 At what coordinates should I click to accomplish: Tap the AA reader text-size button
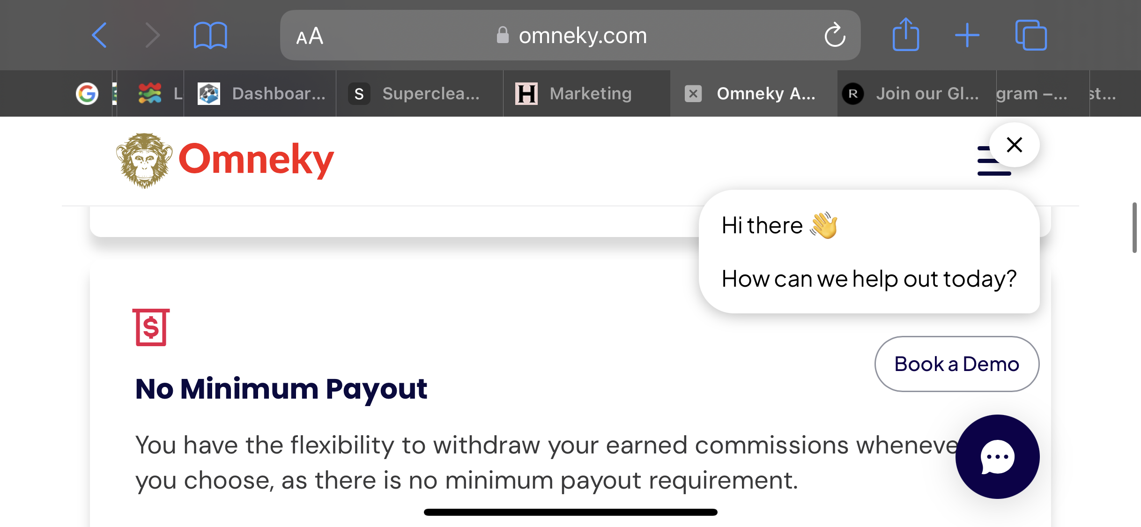click(310, 36)
